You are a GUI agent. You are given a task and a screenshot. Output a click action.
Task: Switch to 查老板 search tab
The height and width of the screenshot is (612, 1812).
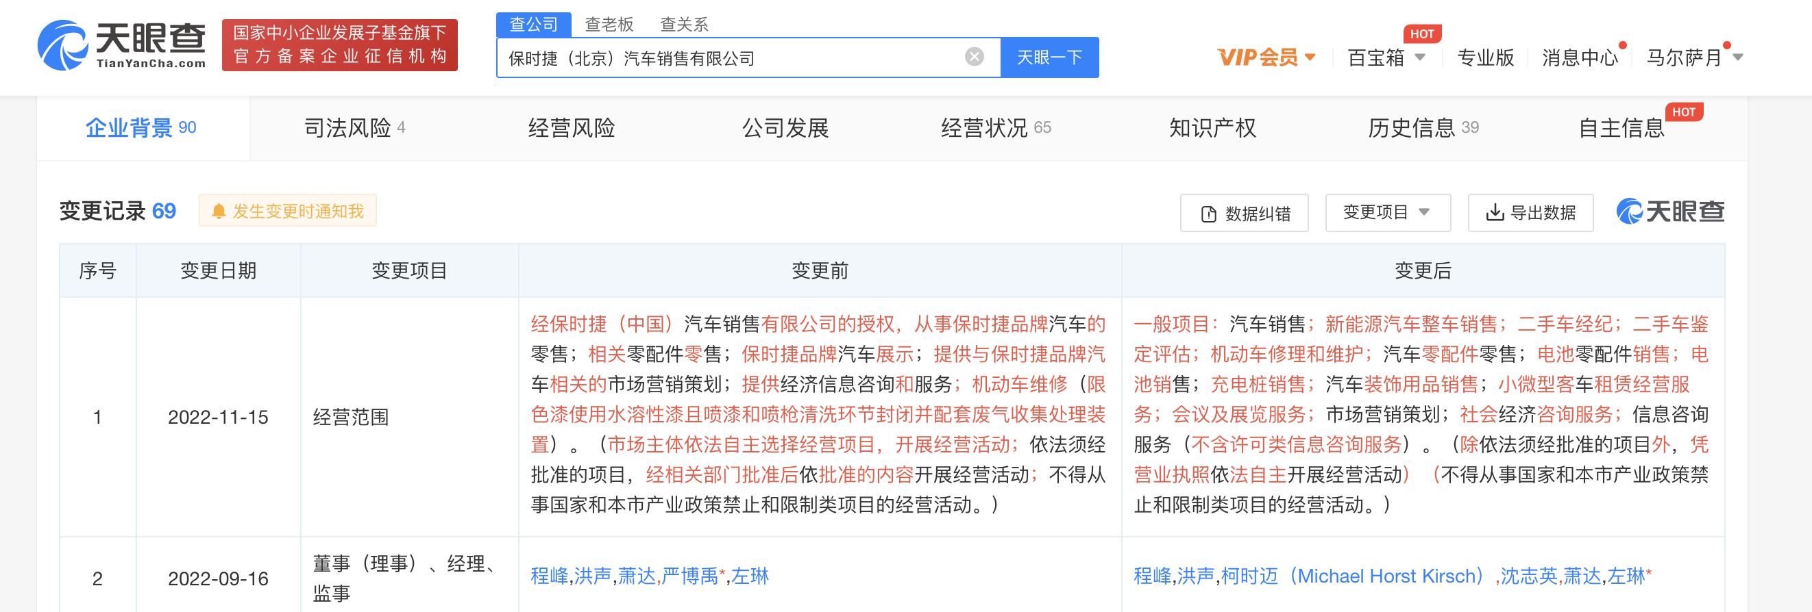(609, 25)
